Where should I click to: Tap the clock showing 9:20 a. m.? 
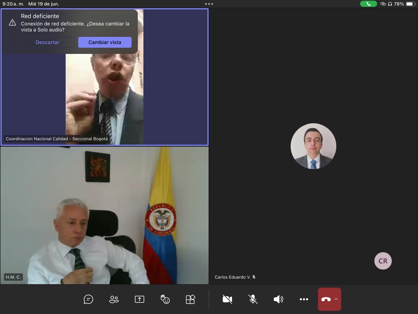[13, 4]
